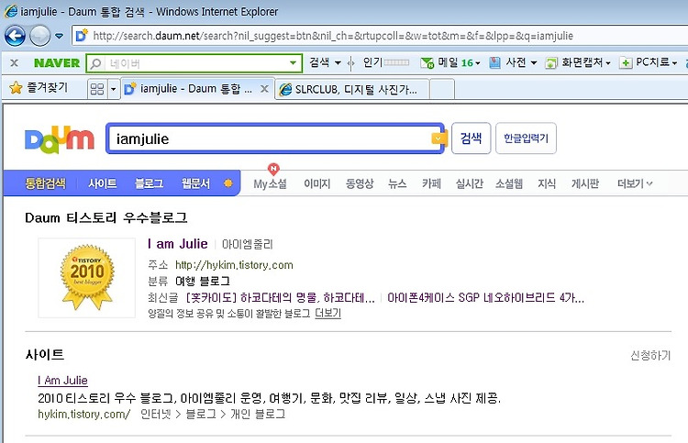Open the PC치료 dropdown arrow

674,63
